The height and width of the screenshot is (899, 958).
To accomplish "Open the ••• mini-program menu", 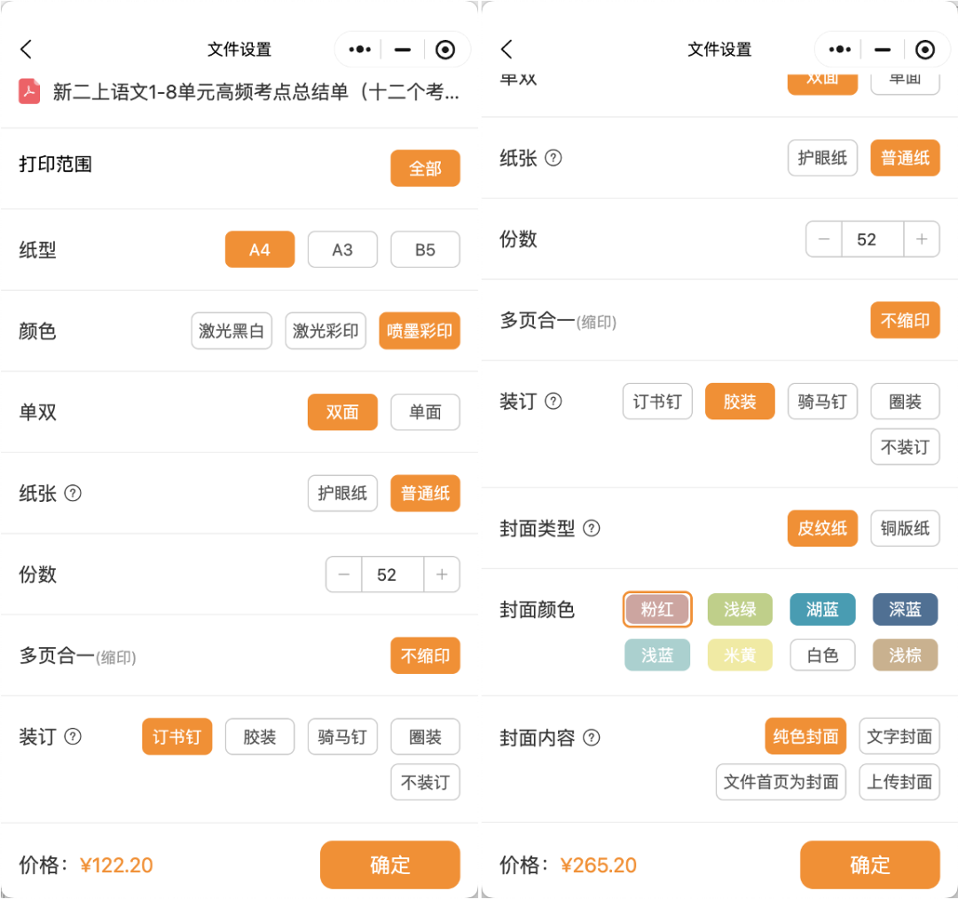I will point(358,50).
